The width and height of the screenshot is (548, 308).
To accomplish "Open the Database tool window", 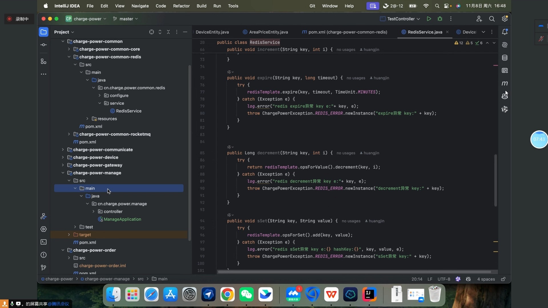I will (x=505, y=58).
